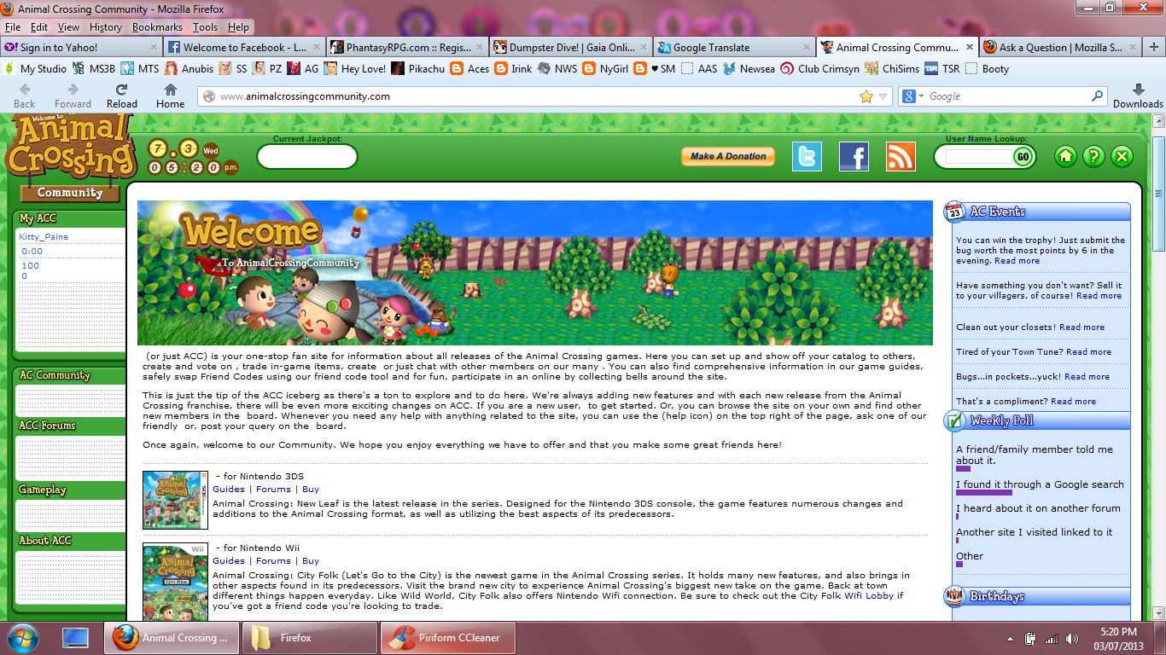The image size is (1166, 655).
Task: Switch to the Dumpster Dive! Gaia tab
Action: pyautogui.click(x=572, y=48)
